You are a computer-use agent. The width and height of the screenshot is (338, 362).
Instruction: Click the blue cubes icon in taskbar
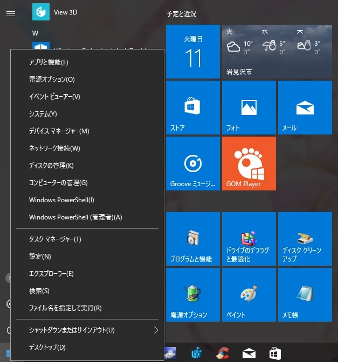pyautogui.click(x=197, y=353)
